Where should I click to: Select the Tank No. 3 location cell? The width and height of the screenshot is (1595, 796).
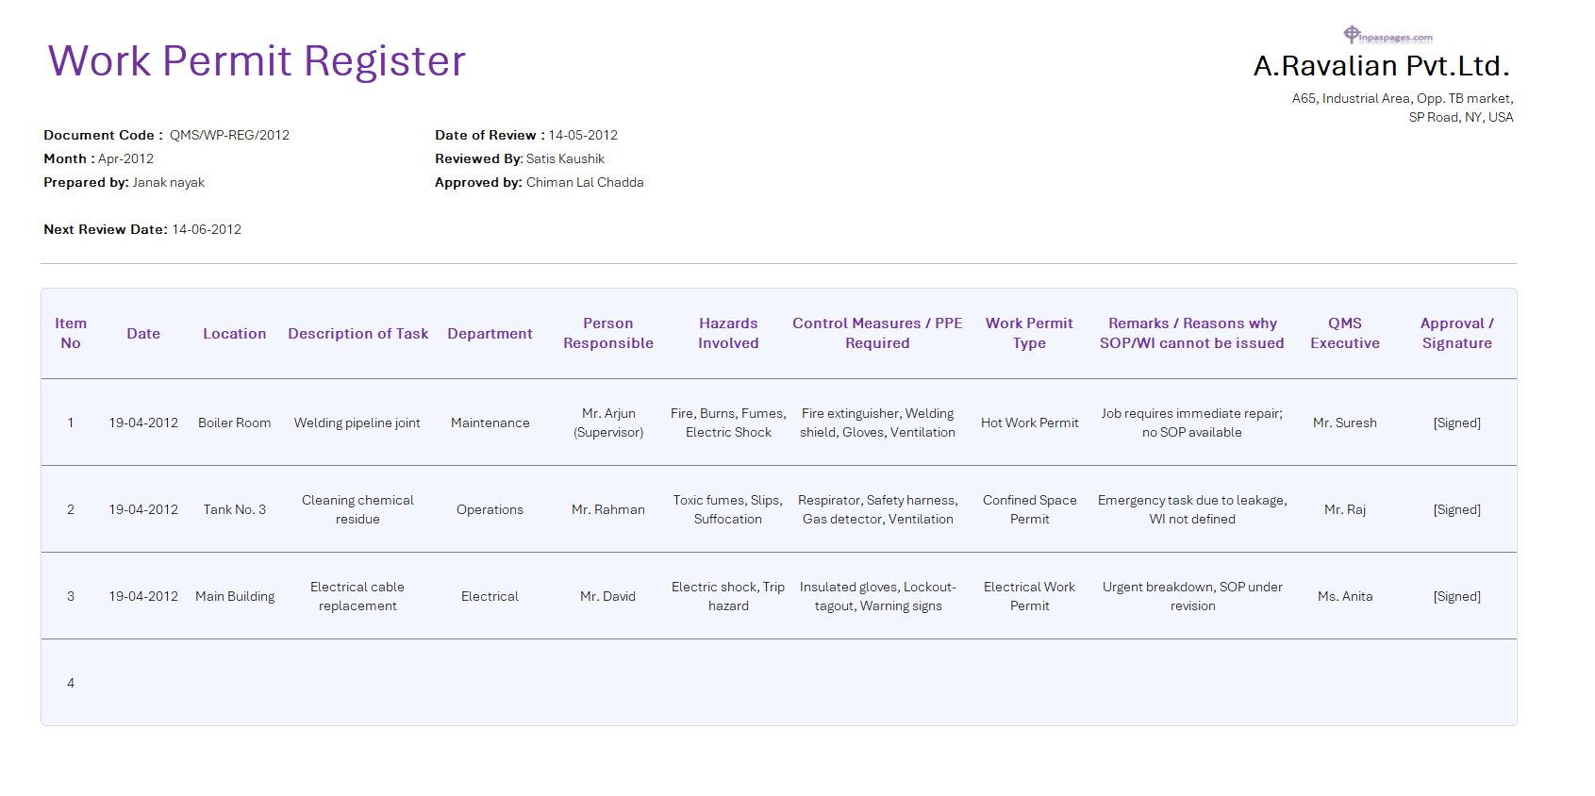(234, 510)
